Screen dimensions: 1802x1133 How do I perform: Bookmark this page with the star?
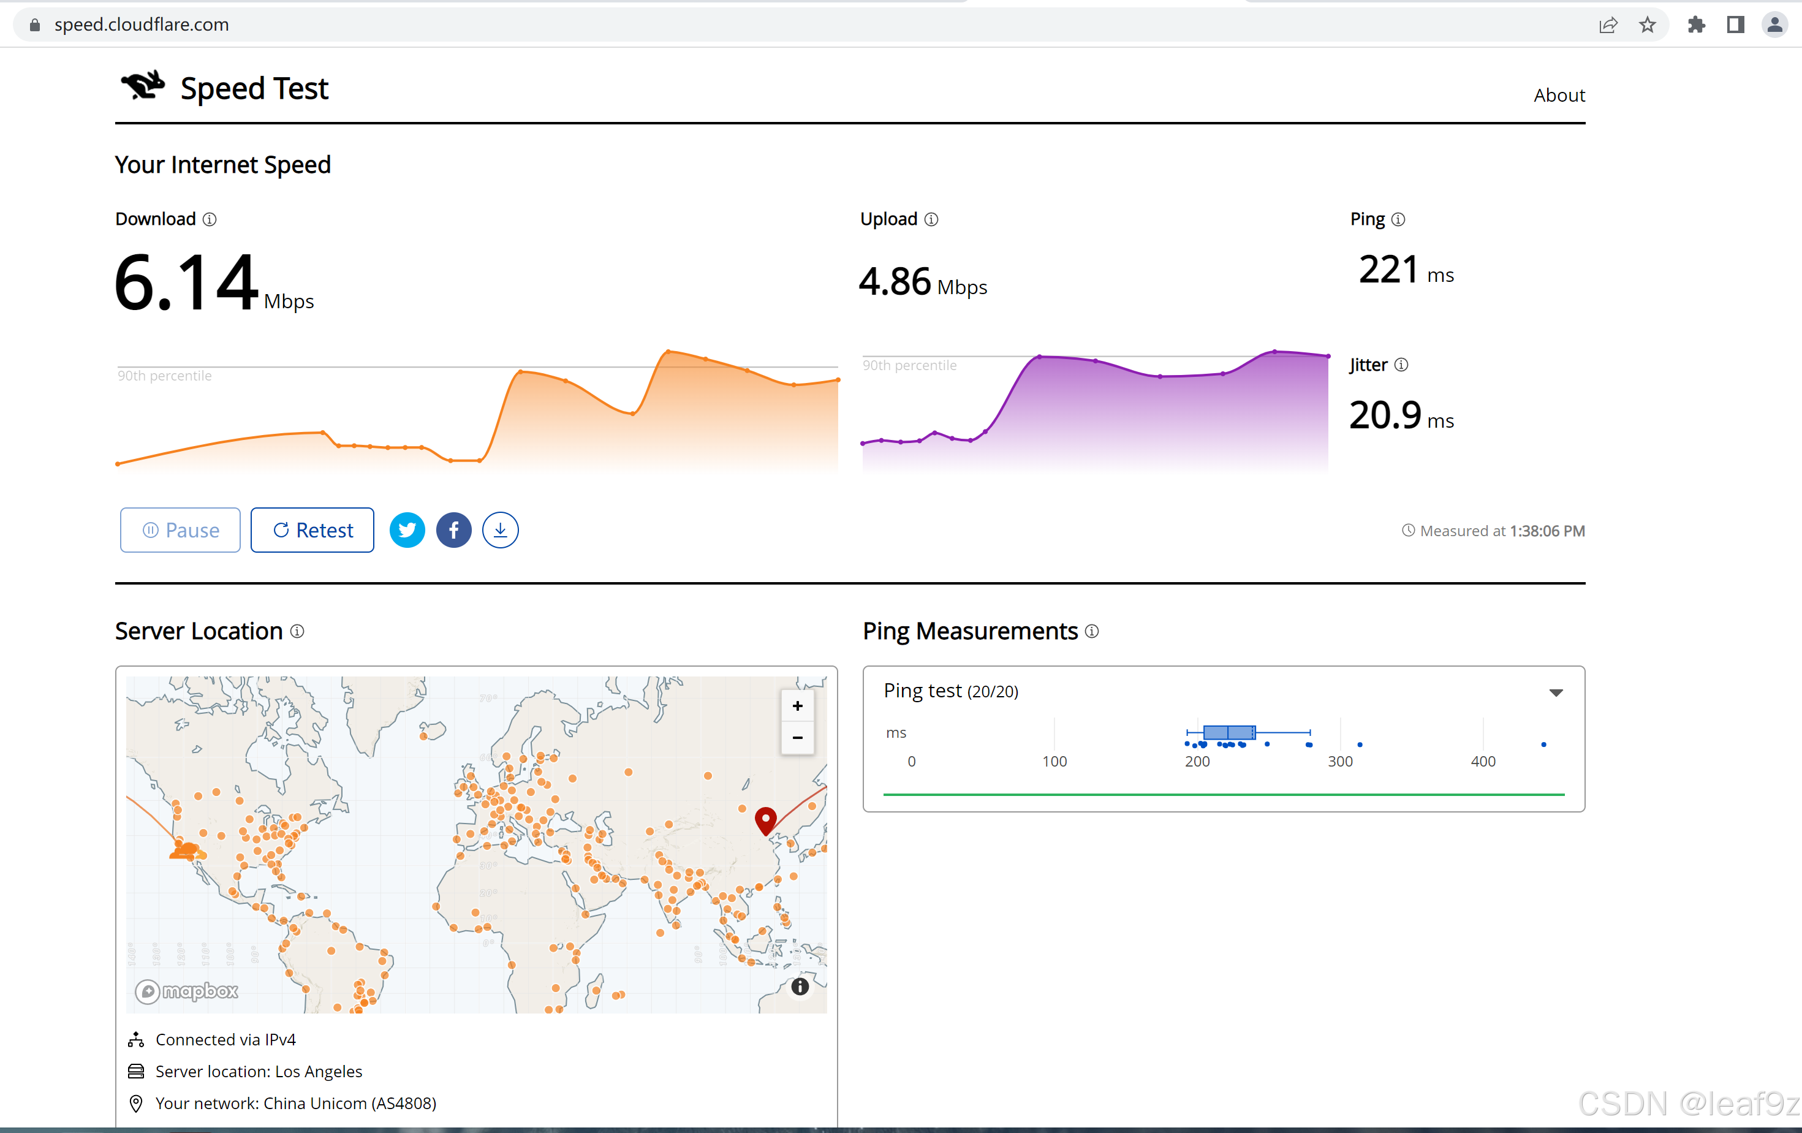pyautogui.click(x=1647, y=25)
